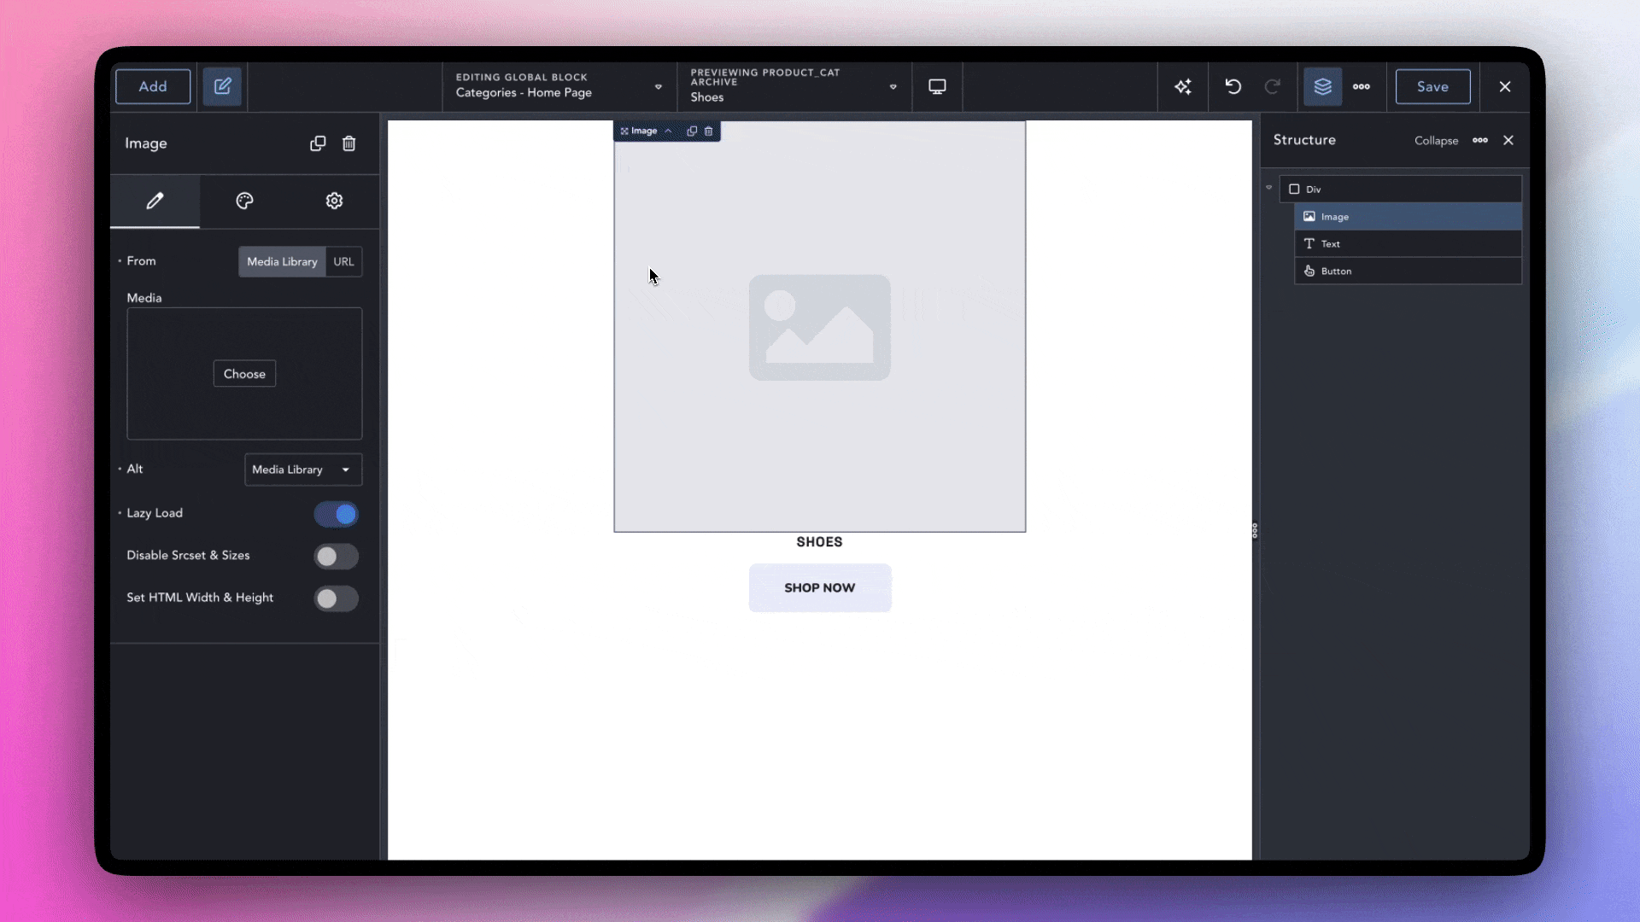
Task: Open the Alt Media Library dropdown
Action: [302, 470]
